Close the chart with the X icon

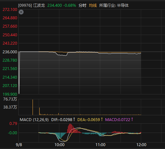click(21, 12)
